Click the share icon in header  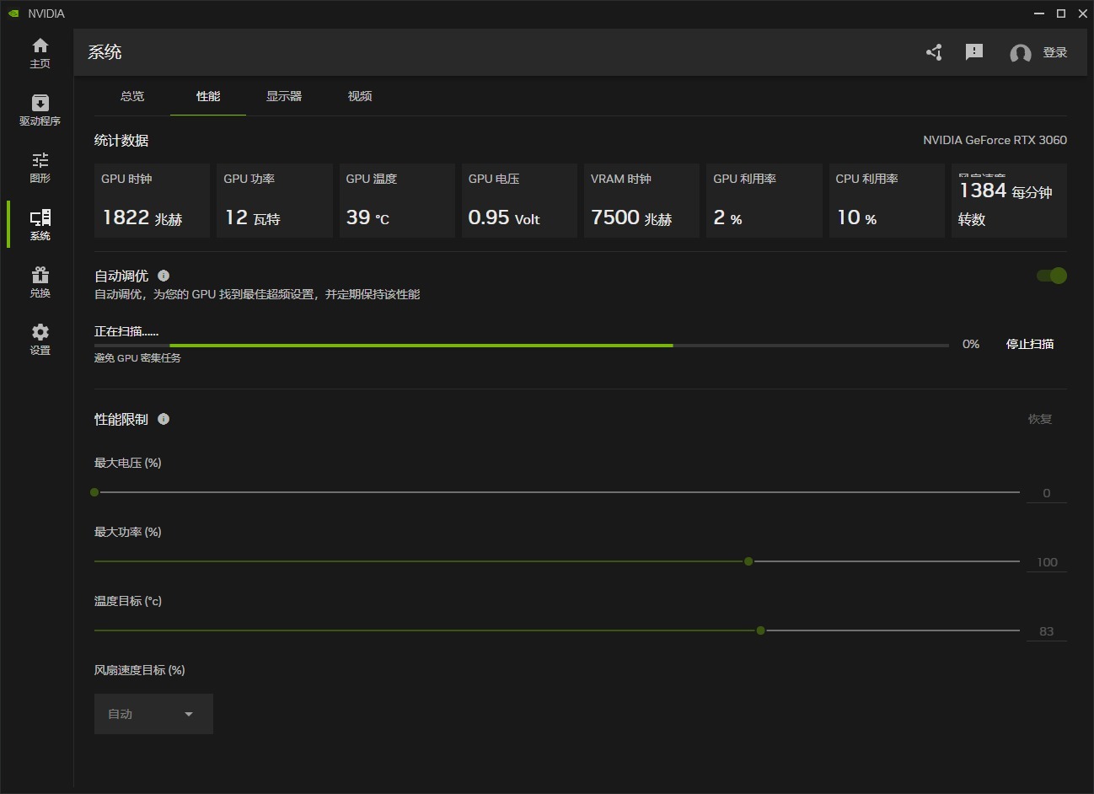coord(934,52)
